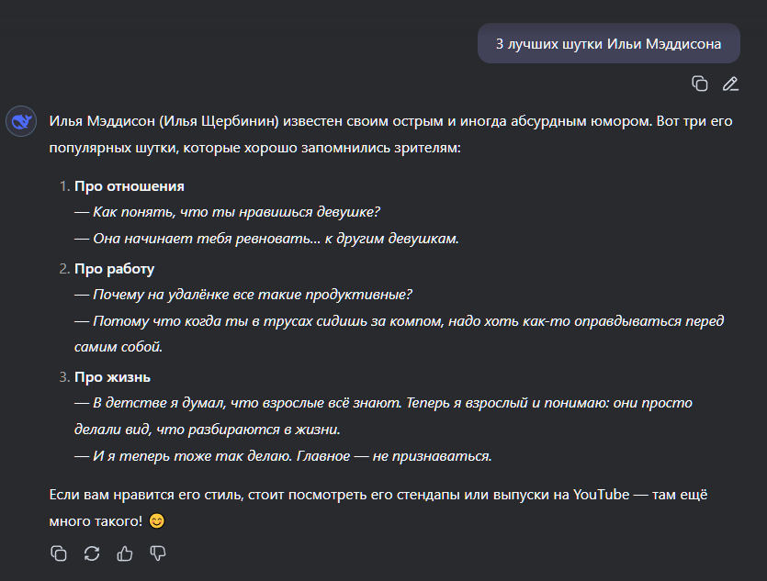Click the line about ревновать к другим девушкам
Image resolution: width=767 pixels, height=581 pixels.
click(266, 239)
